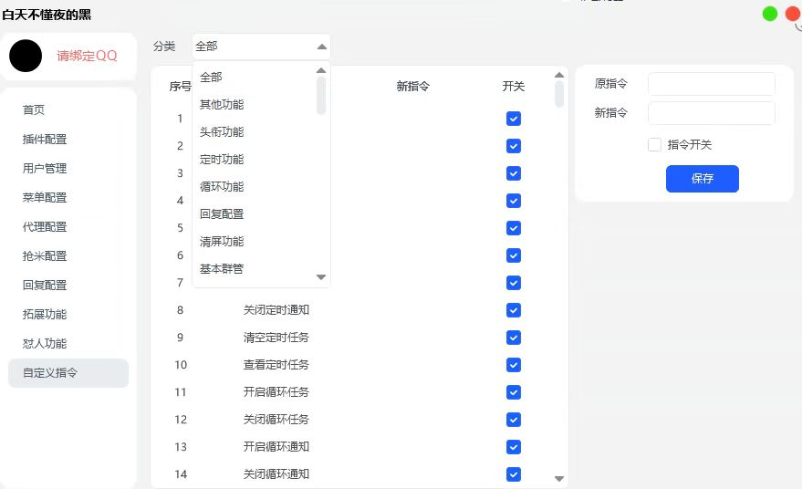Uncheck the switch for 清空定时任务
The height and width of the screenshot is (489, 802).
pos(514,338)
